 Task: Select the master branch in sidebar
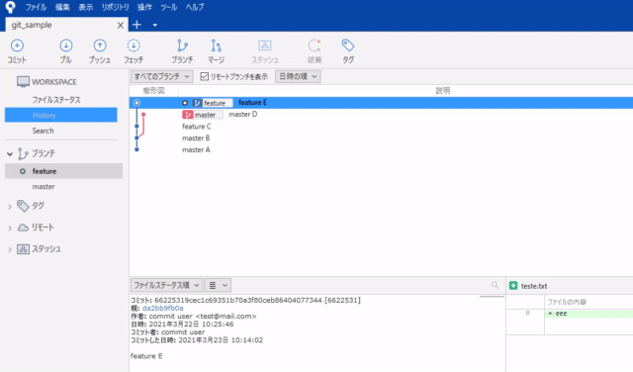coord(44,187)
